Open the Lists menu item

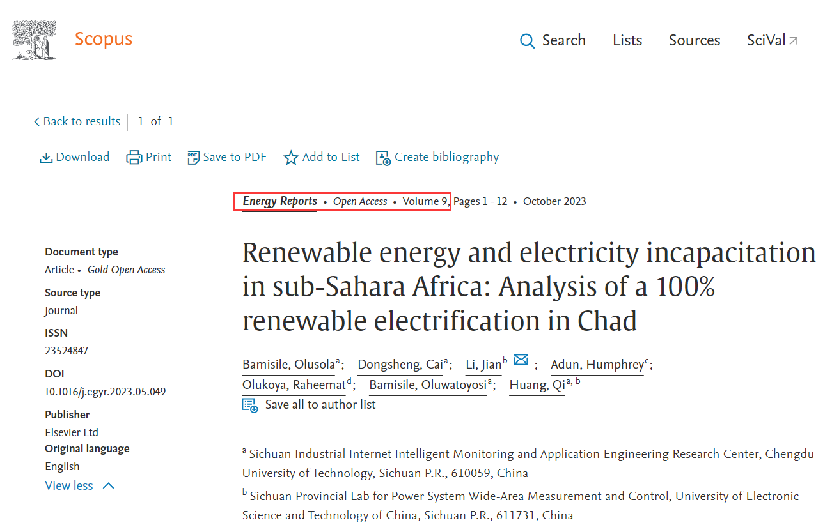[627, 40]
